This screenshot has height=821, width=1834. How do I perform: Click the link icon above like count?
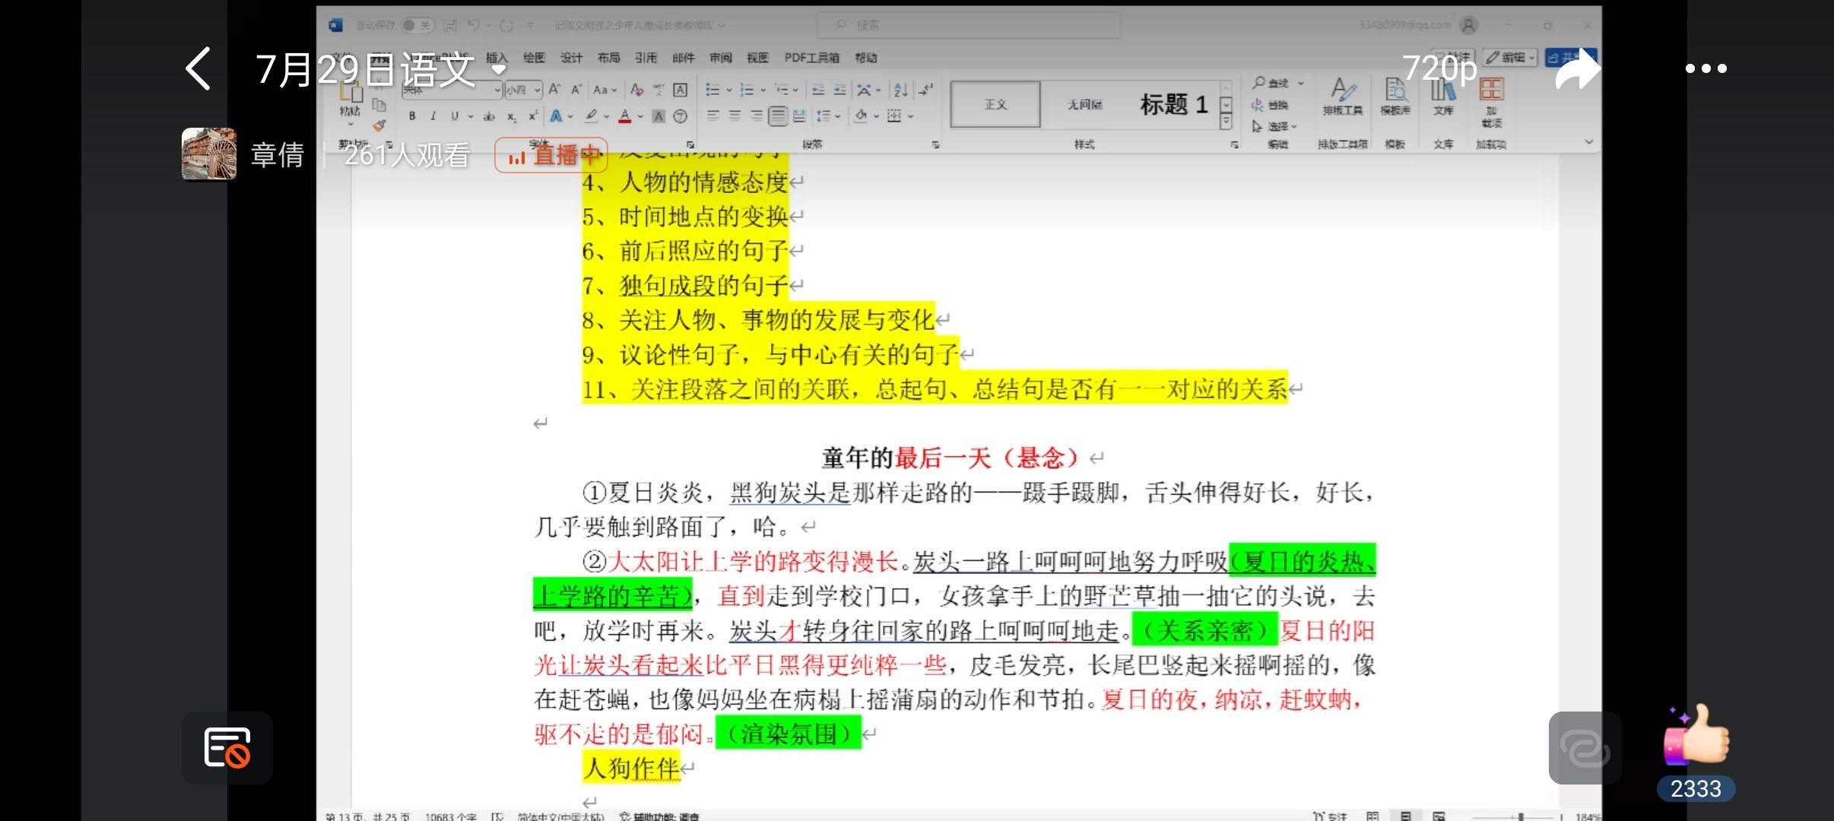tap(1585, 748)
